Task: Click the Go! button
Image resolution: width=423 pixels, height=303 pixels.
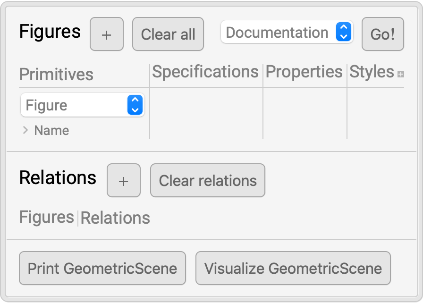Action: click(x=382, y=34)
